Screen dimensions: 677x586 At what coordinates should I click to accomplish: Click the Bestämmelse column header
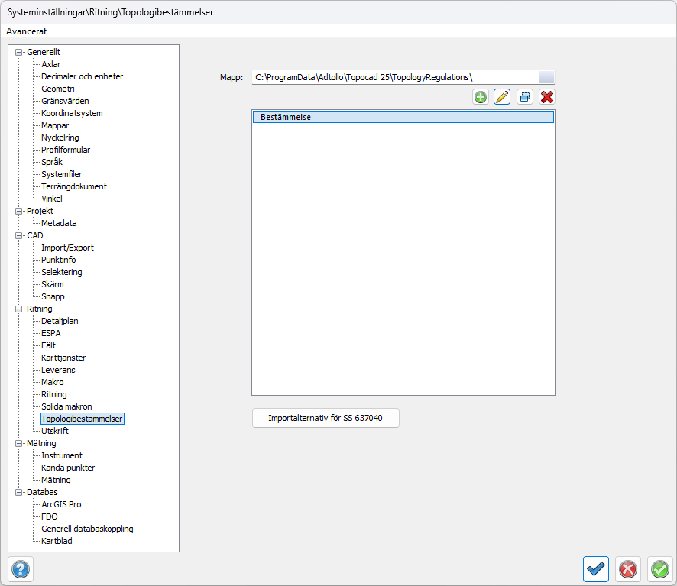pyautogui.click(x=403, y=118)
